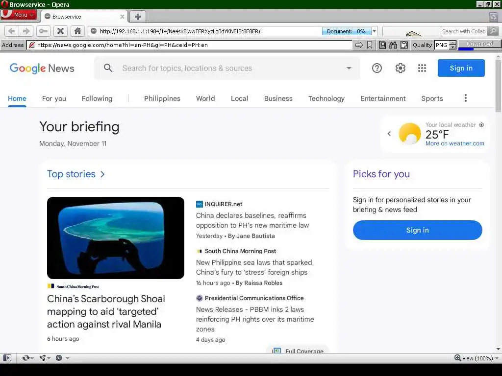Click the binoculars find icon
The width and height of the screenshot is (502, 376).
pos(393,45)
